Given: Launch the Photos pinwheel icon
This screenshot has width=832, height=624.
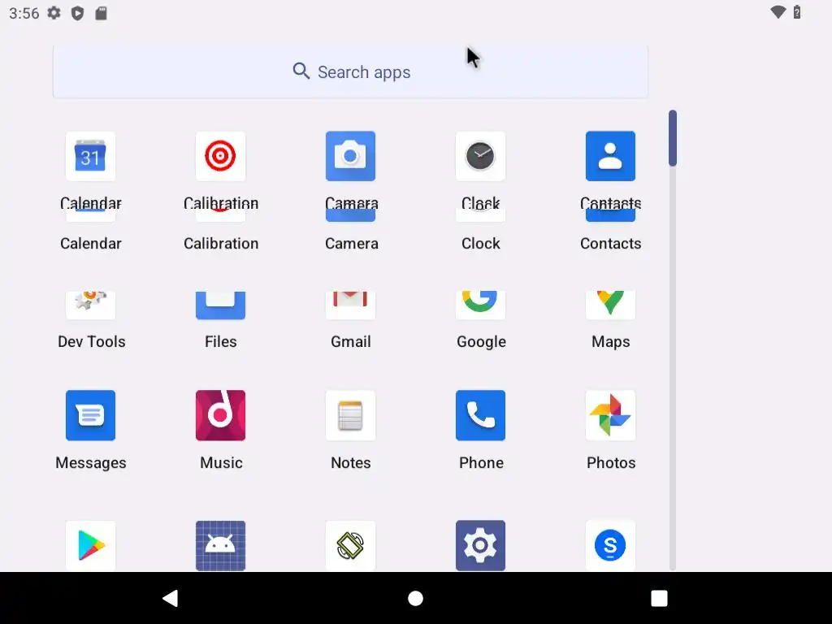Looking at the screenshot, I should pos(610,415).
